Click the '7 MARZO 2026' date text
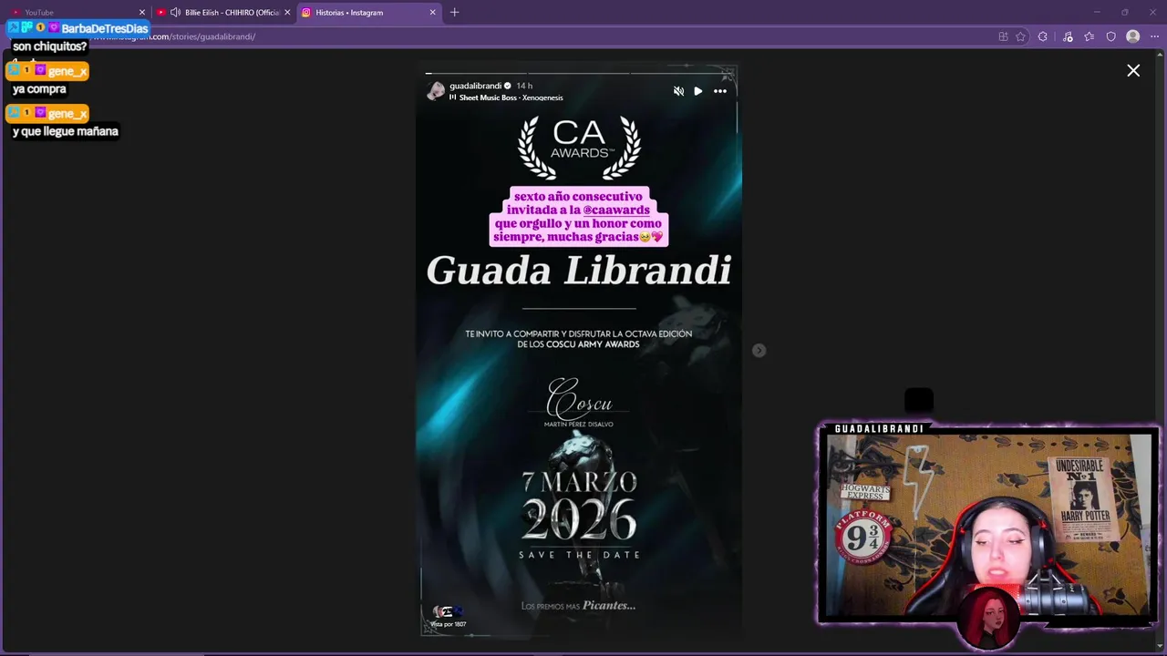Screen dimensions: 1167x656 click(x=579, y=506)
